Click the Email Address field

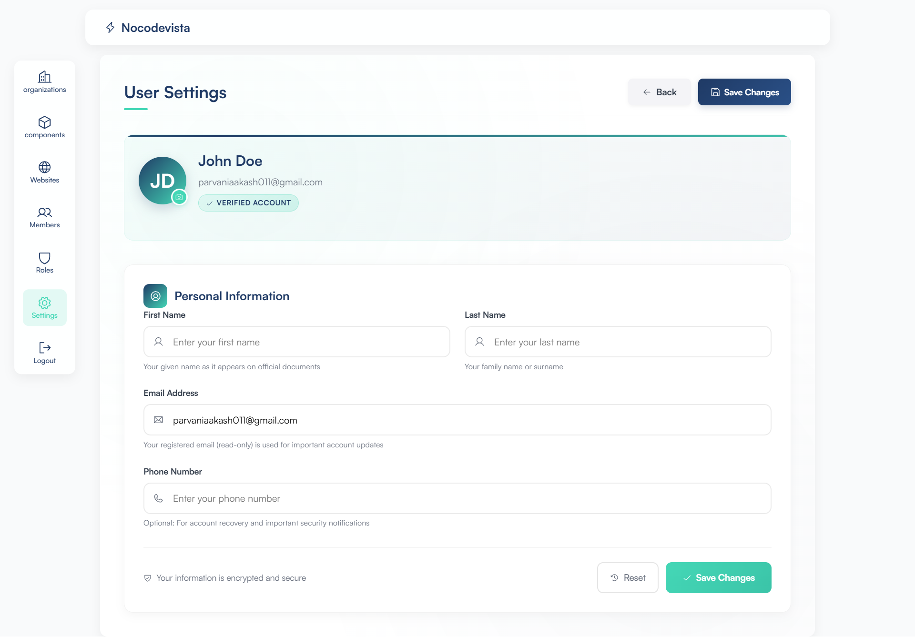tap(457, 420)
